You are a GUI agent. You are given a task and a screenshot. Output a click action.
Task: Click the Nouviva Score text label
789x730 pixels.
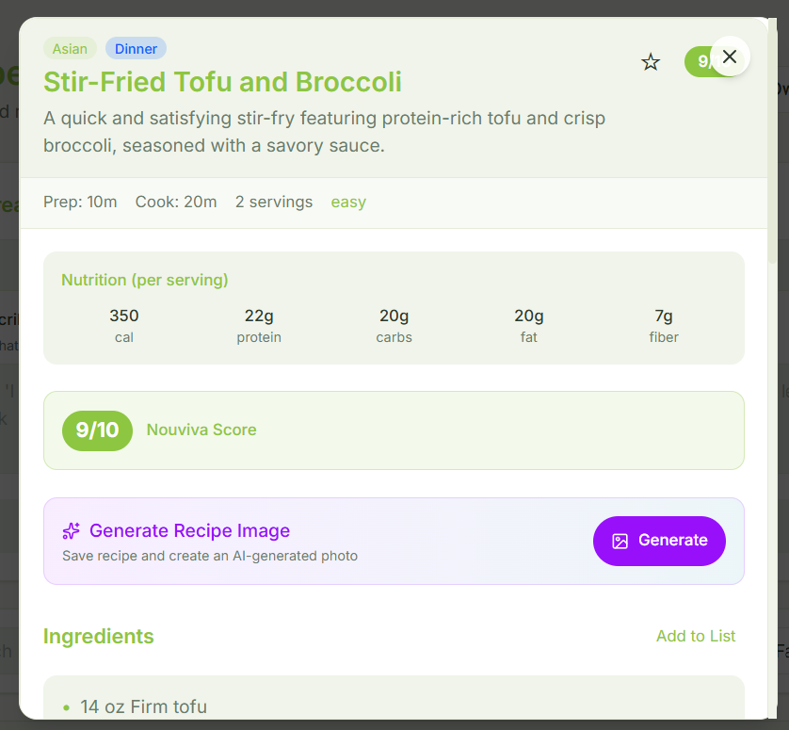pos(201,430)
